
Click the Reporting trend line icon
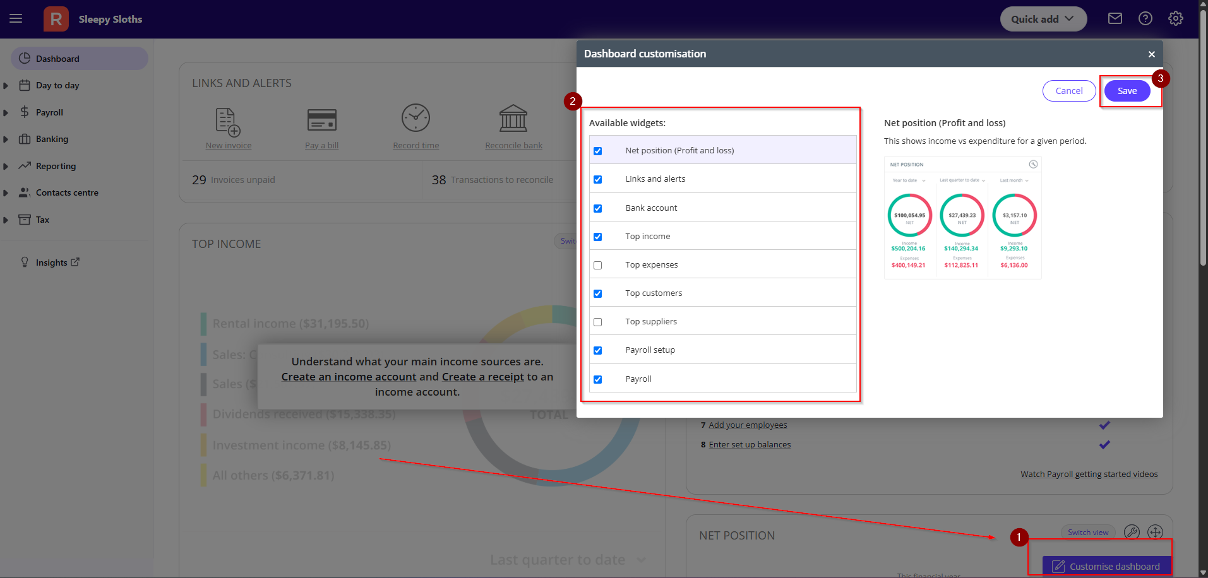pyautogui.click(x=25, y=165)
